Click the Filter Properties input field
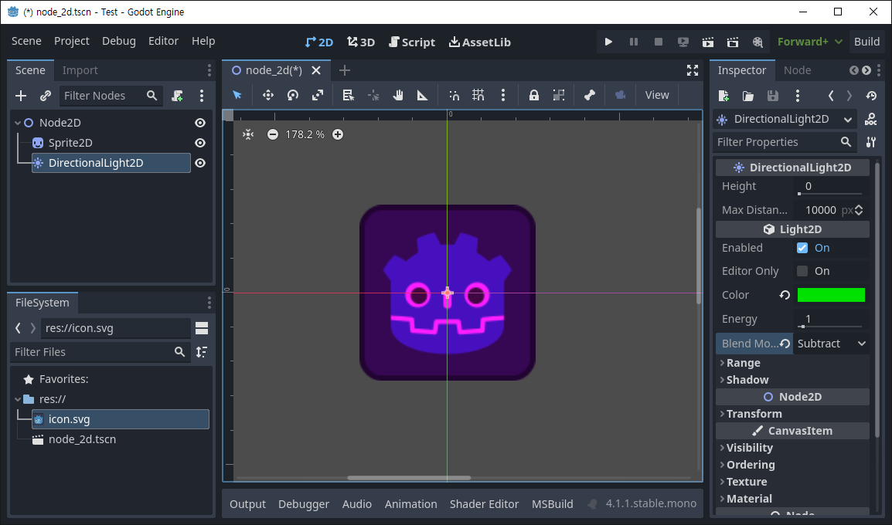Viewport: 892px width, 525px height. 785,142
